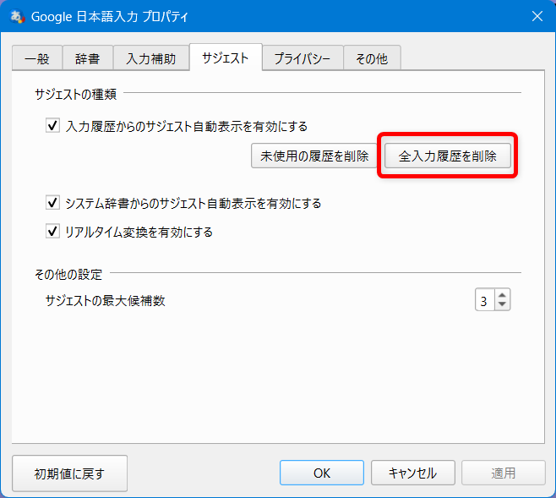Confirm with the OK button
The width and height of the screenshot is (556, 498).
pos(322,473)
